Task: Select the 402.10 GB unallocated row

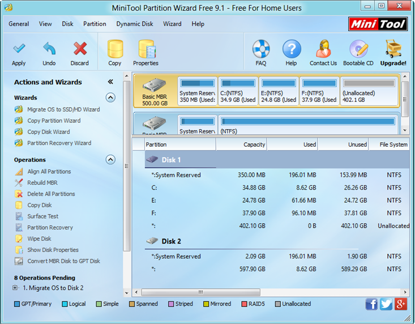Action: (x=277, y=226)
